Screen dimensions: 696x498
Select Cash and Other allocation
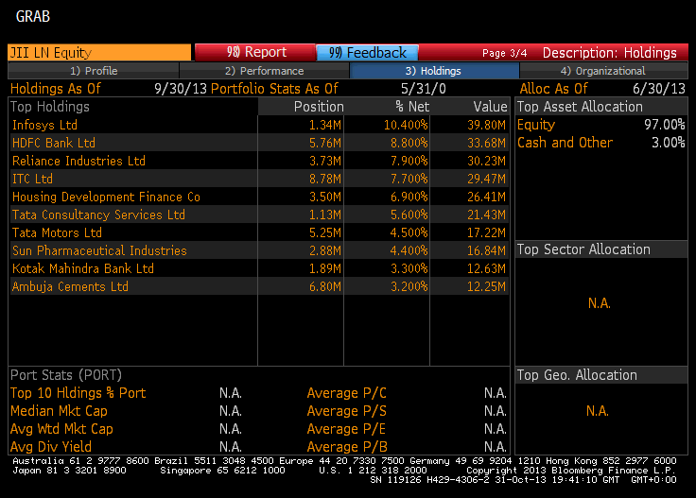click(601, 143)
